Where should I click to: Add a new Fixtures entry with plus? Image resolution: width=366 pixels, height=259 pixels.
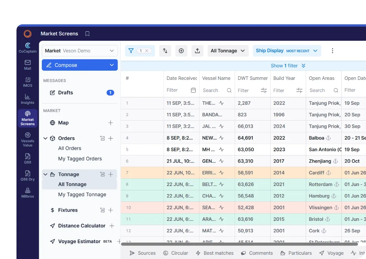click(111, 210)
